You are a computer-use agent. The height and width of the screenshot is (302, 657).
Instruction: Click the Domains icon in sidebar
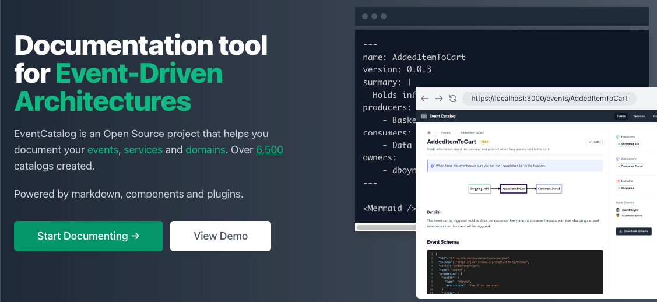(x=617, y=181)
